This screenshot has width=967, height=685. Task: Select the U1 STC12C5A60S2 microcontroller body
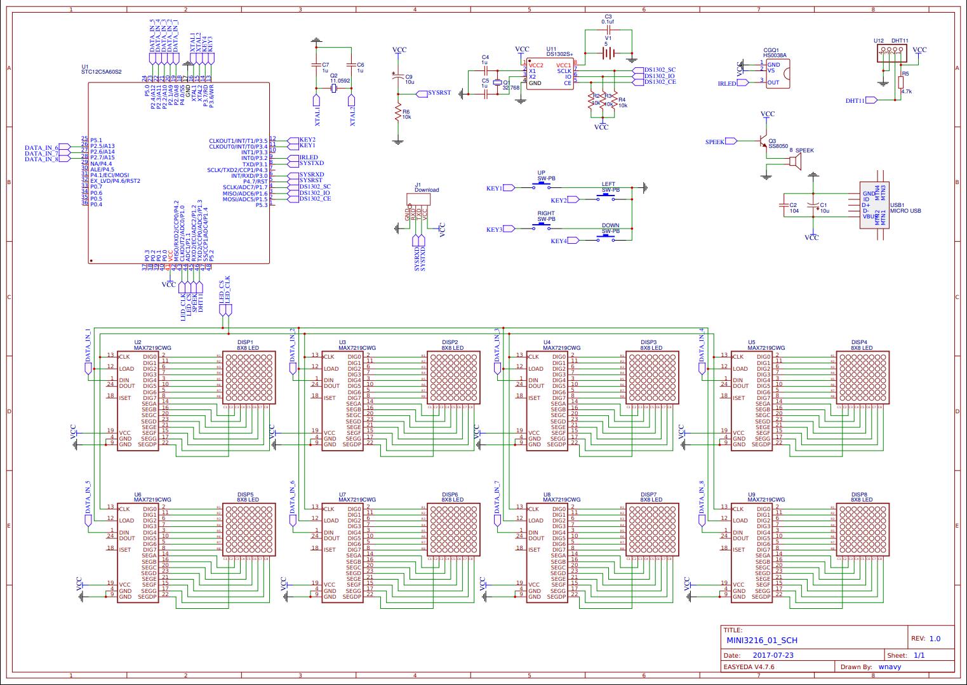[180, 173]
